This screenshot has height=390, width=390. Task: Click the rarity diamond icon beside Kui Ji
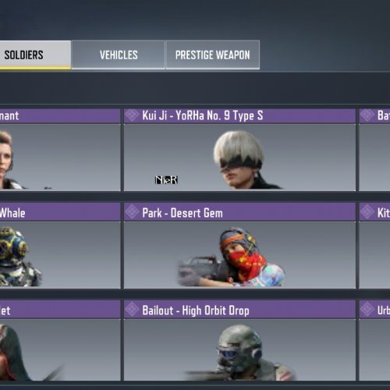[132, 115]
